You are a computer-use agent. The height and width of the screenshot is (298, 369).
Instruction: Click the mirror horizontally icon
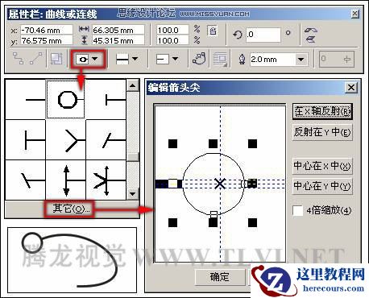[x=311, y=30]
